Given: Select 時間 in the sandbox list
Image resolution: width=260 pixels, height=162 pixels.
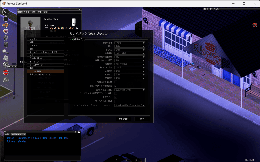Looking at the screenshot, I should point(46,42).
